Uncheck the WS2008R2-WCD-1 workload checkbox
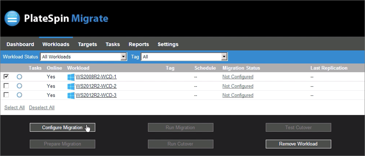The height and width of the screenshot is (156, 365). point(6,76)
